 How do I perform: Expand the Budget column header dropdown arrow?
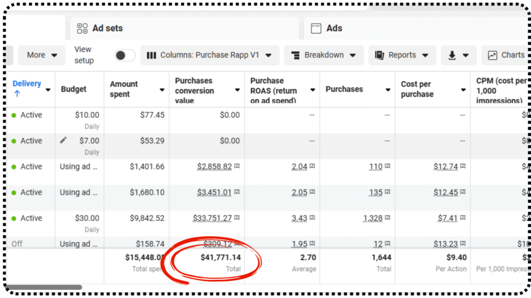pyautogui.click(x=95, y=90)
